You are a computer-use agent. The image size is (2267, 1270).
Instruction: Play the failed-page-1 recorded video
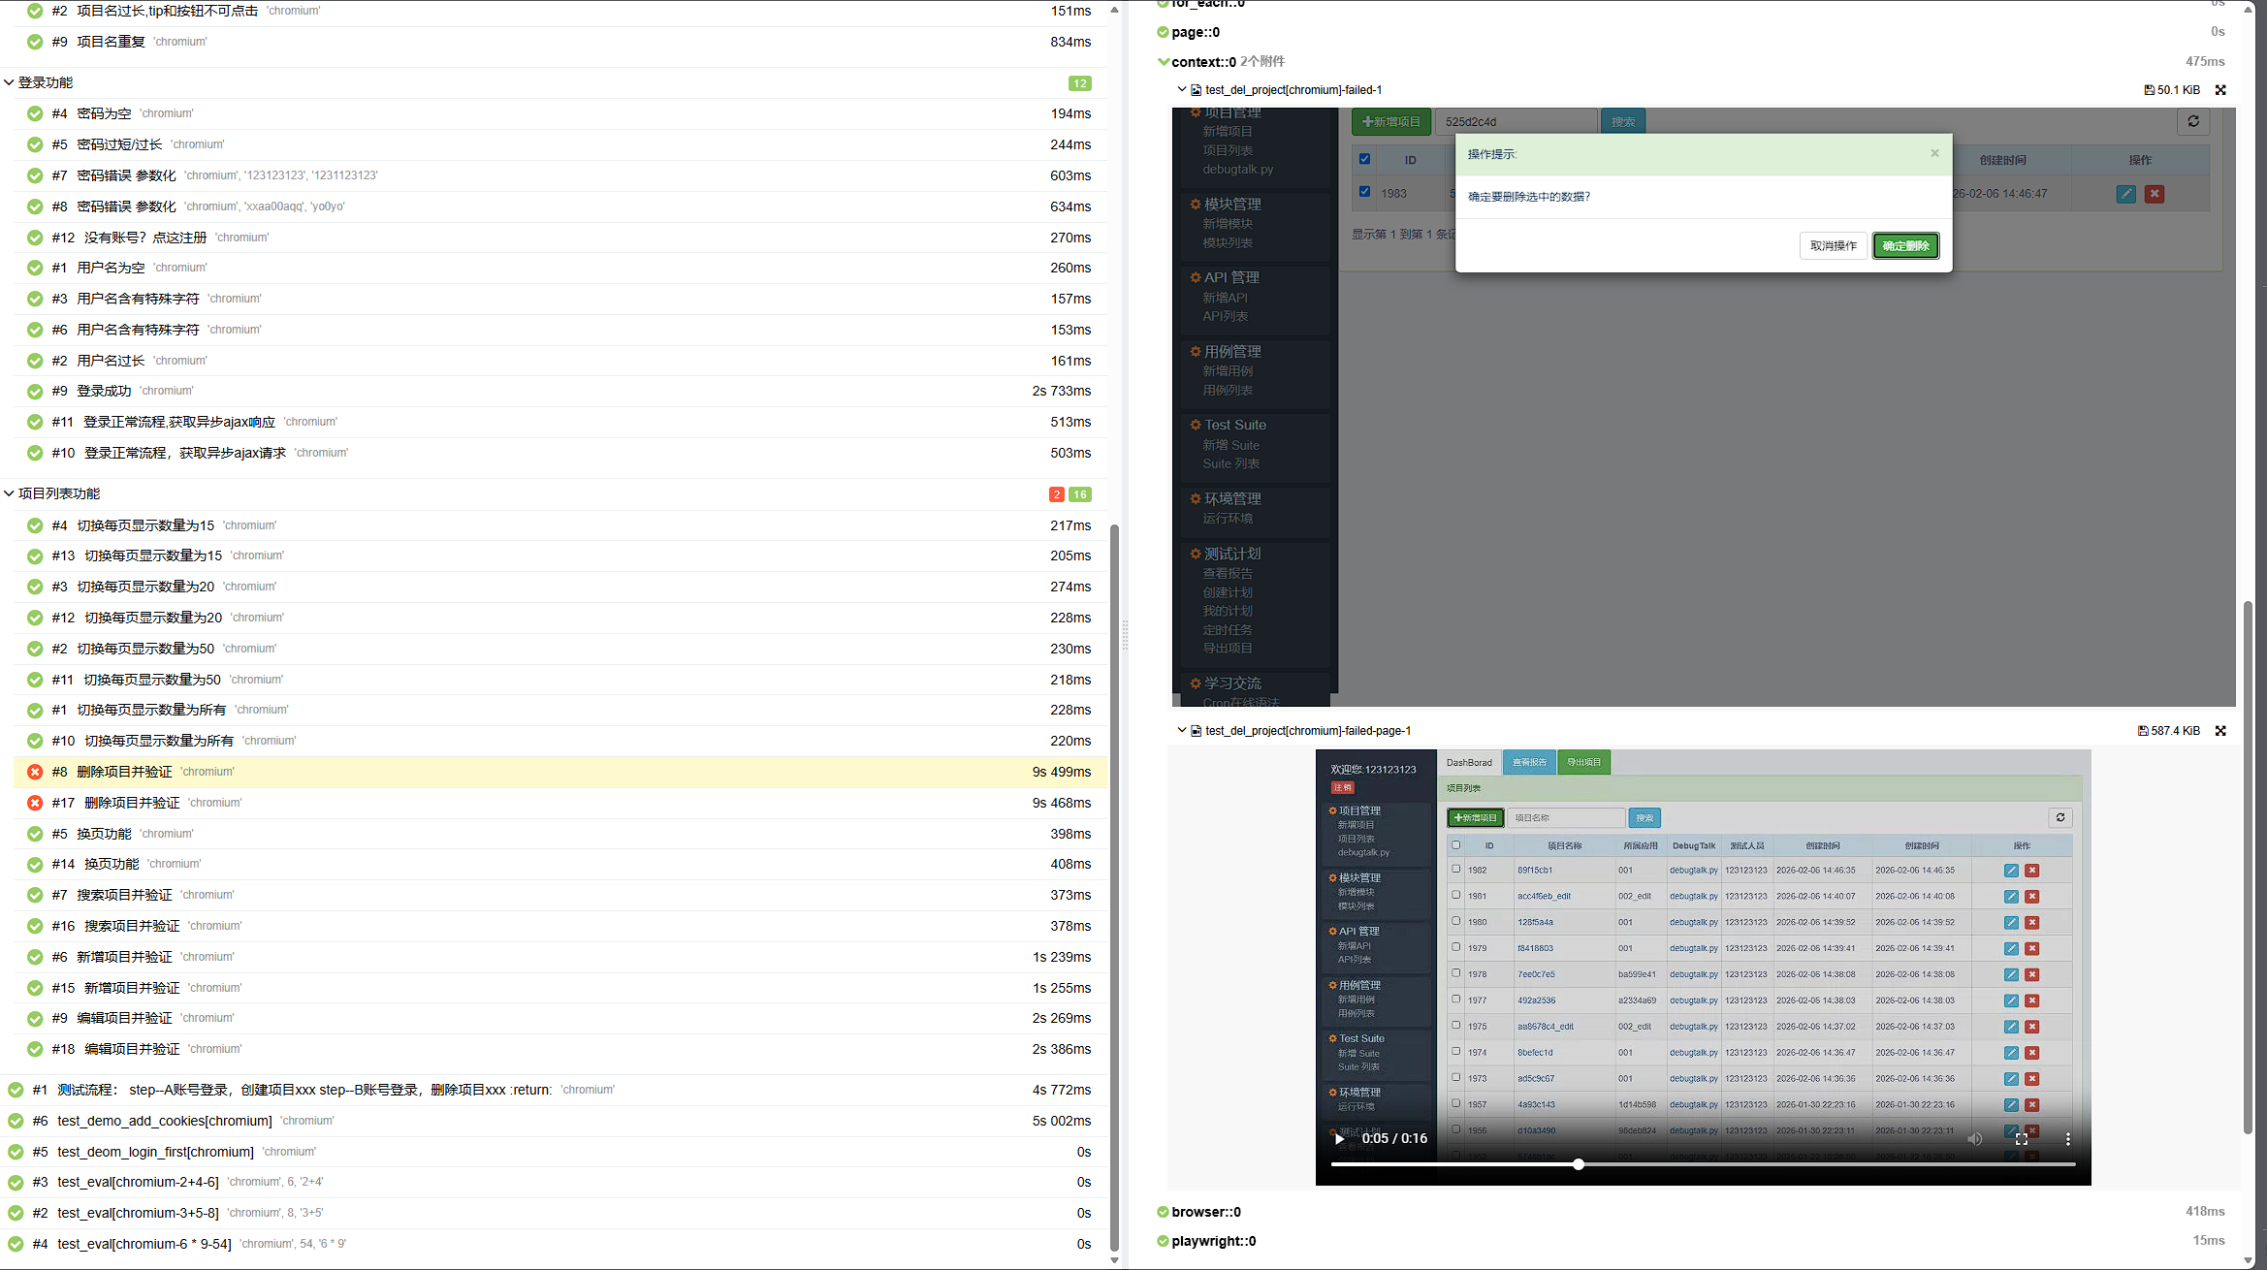(1340, 1139)
